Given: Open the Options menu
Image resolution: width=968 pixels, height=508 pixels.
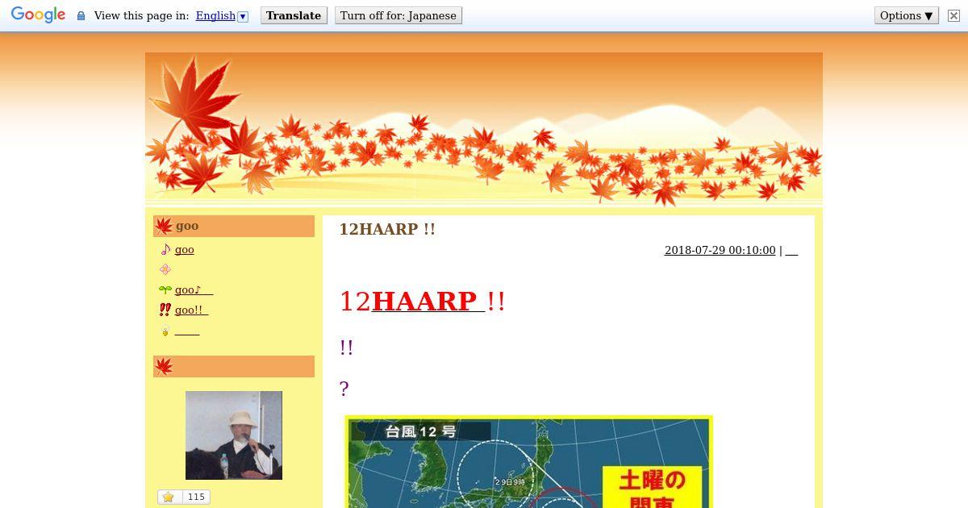Looking at the screenshot, I should 907,16.
